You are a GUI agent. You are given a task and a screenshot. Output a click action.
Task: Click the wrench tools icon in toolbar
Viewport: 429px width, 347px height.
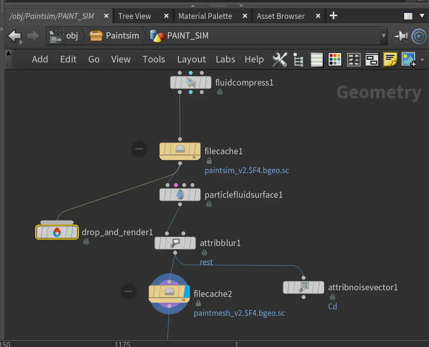[280, 60]
